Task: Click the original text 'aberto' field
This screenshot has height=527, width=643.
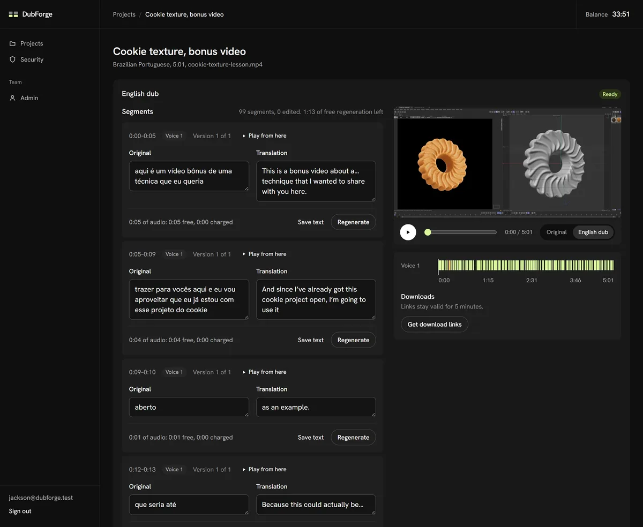Action: [x=189, y=407]
